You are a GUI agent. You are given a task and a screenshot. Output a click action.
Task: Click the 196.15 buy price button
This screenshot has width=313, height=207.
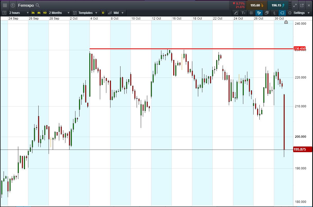pyautogui.click(x=278, y=5)
